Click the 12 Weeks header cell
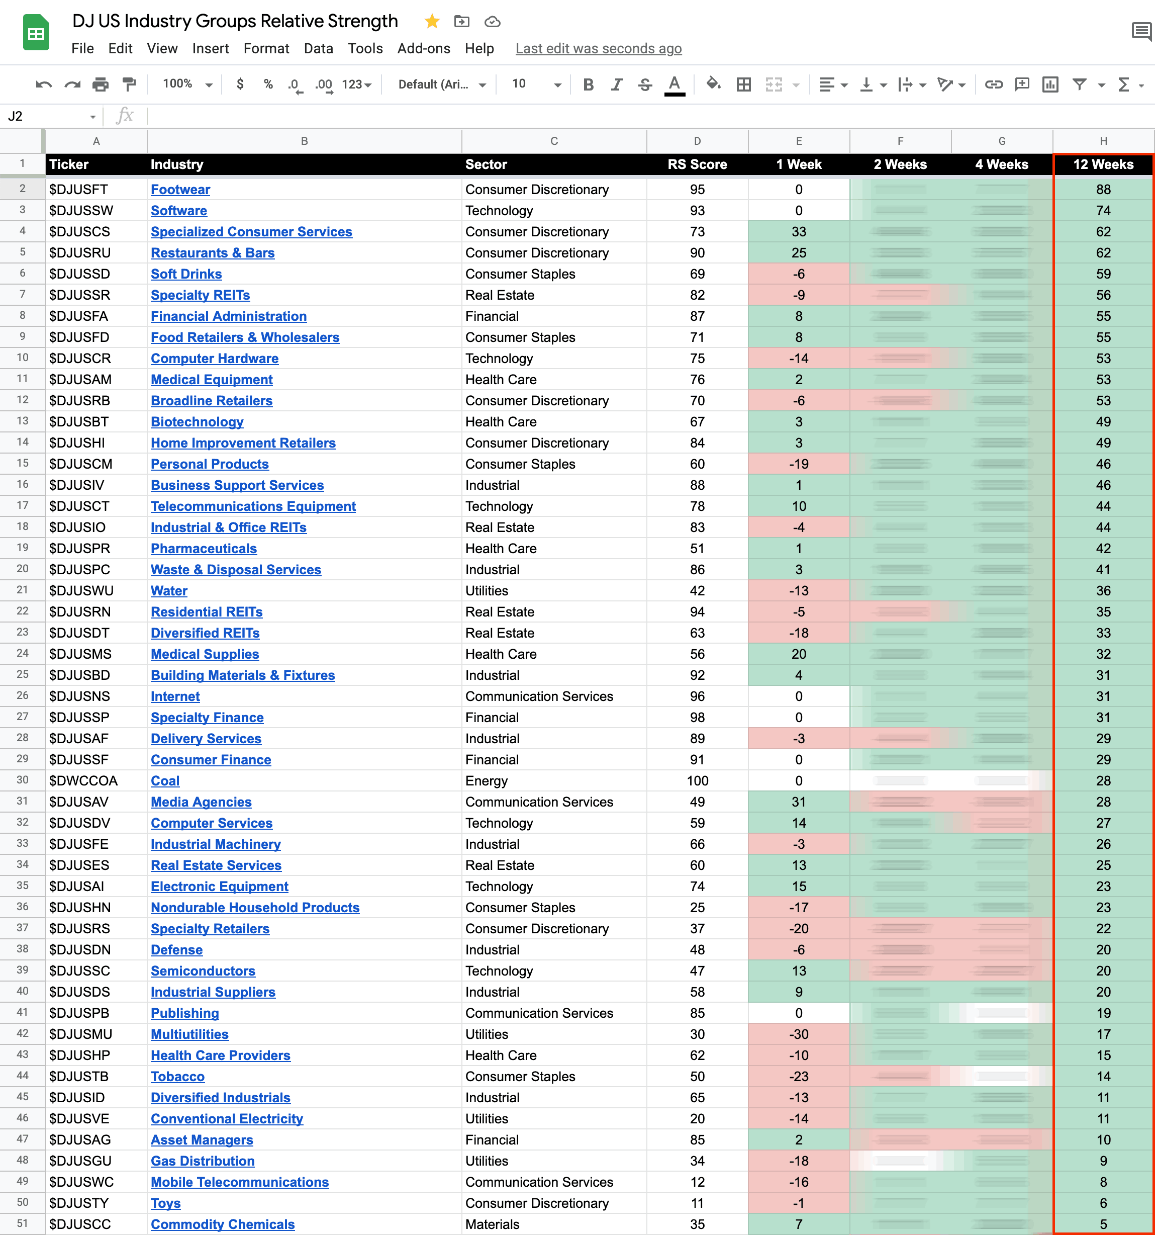This screenshot has height=1235, width=1155. pyautogui.click(x=1103, y=164)
